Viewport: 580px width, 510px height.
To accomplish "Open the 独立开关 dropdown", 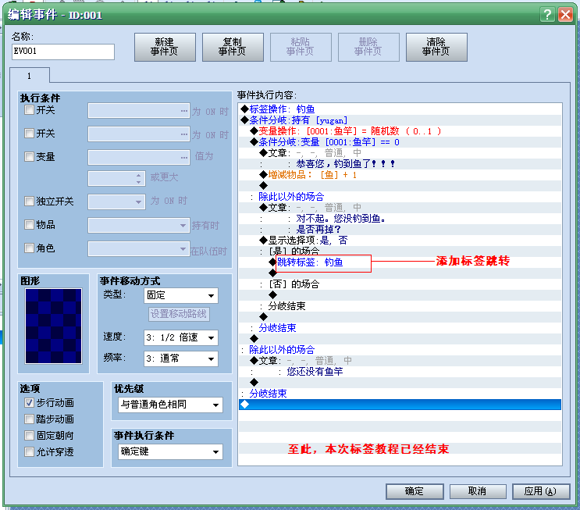I will (116, 202).
